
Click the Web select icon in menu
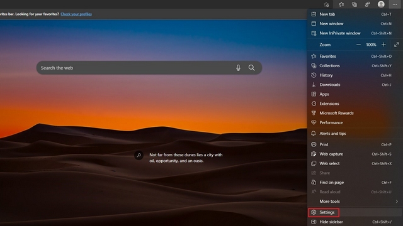[x=314, y=163]
